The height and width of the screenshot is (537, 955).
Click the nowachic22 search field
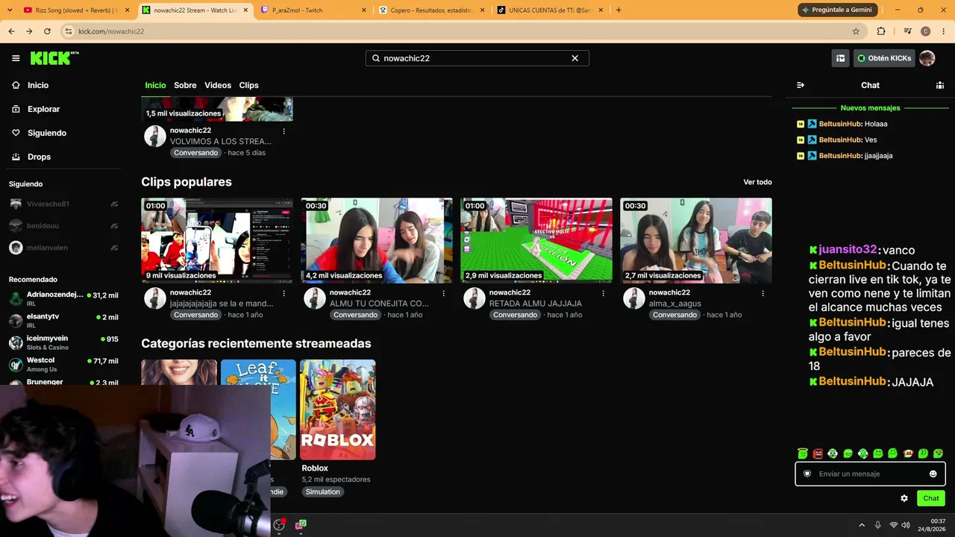tap(477, 58)
